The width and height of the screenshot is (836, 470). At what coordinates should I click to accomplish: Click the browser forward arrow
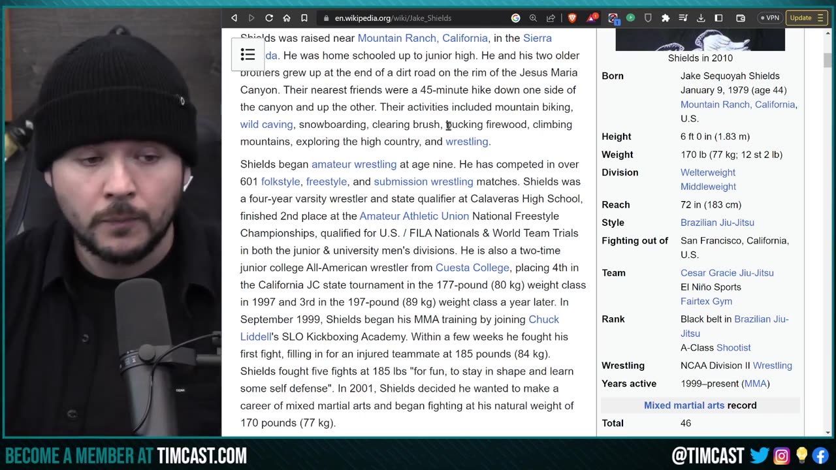click(251, 18)
